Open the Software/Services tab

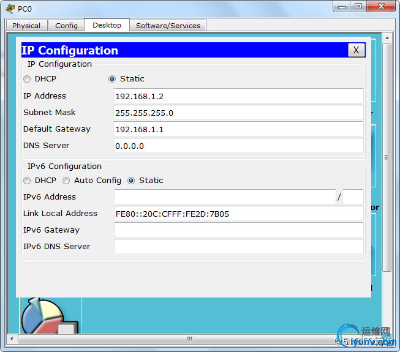(168, 26)
